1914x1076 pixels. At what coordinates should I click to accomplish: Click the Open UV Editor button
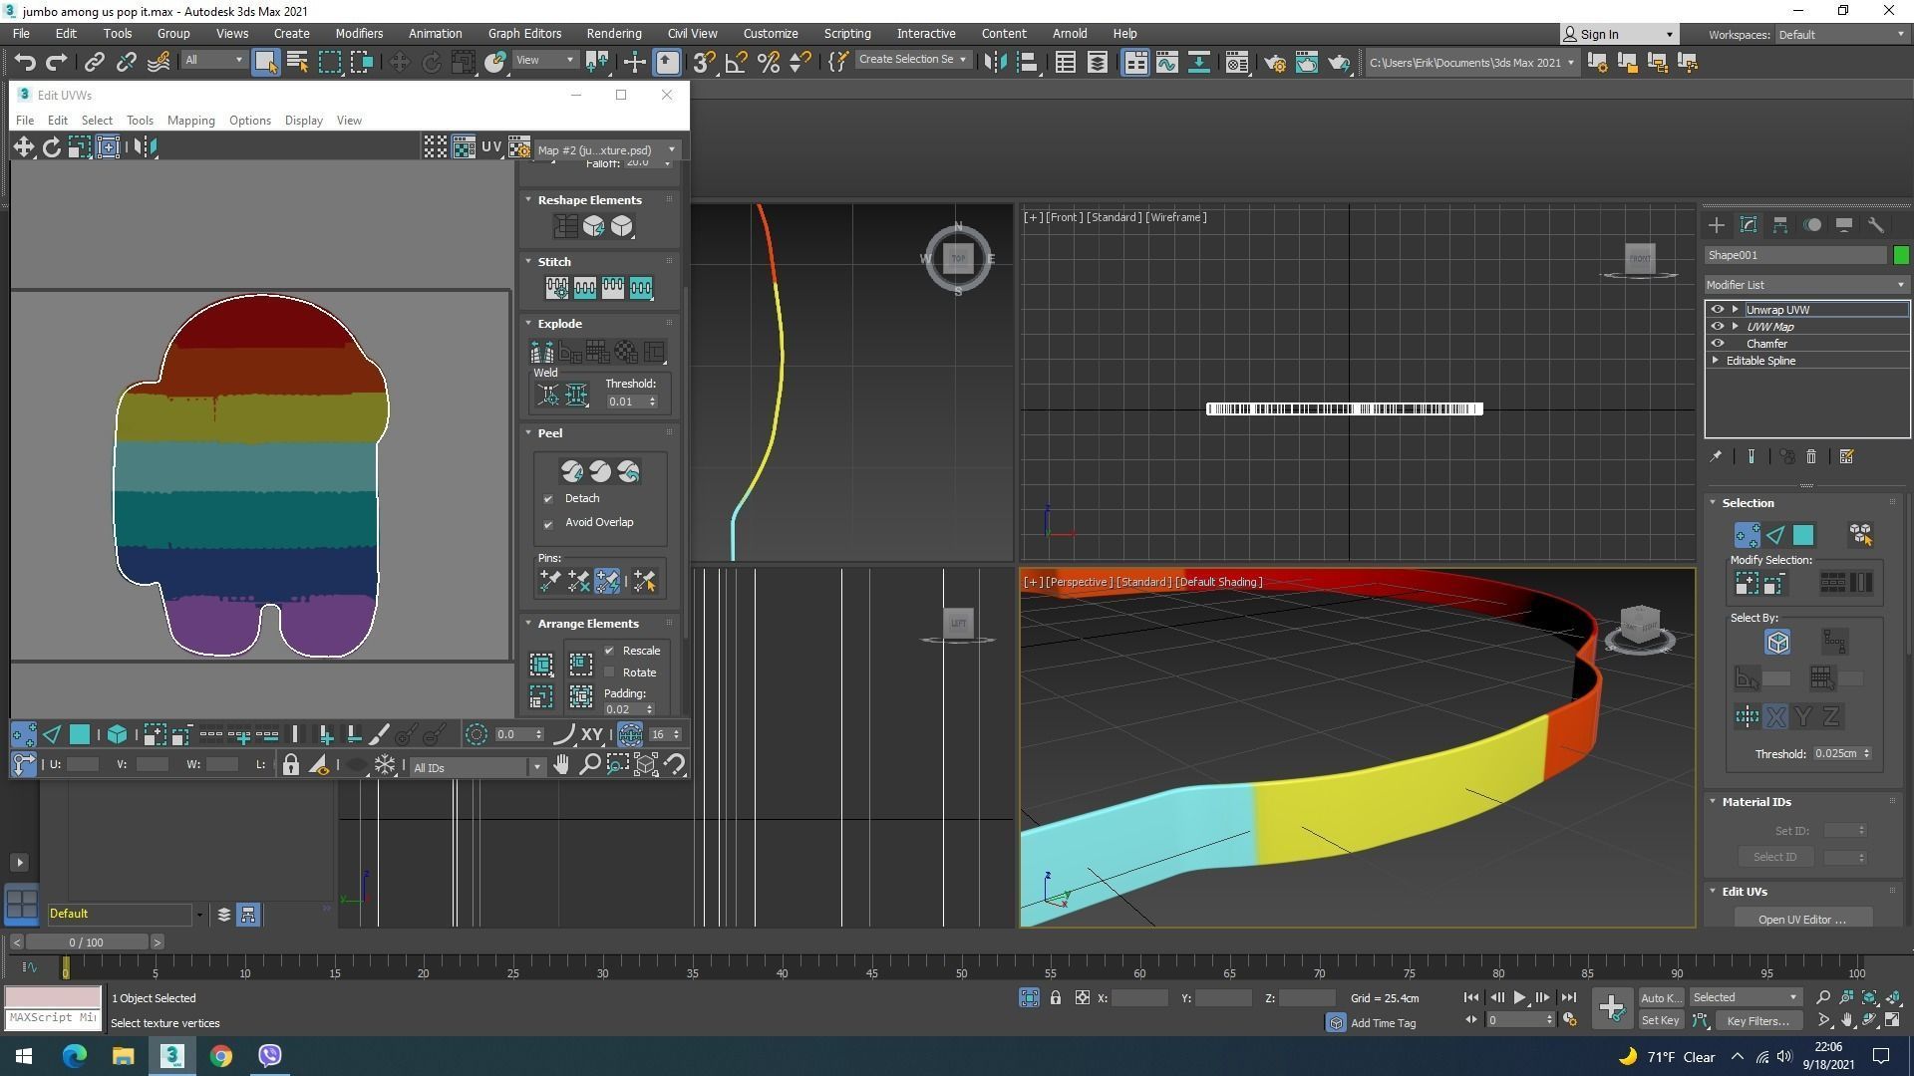(1801, 919)
